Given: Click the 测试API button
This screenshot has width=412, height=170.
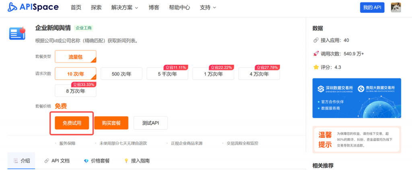Looking at the screenshot, I should 150,123.
